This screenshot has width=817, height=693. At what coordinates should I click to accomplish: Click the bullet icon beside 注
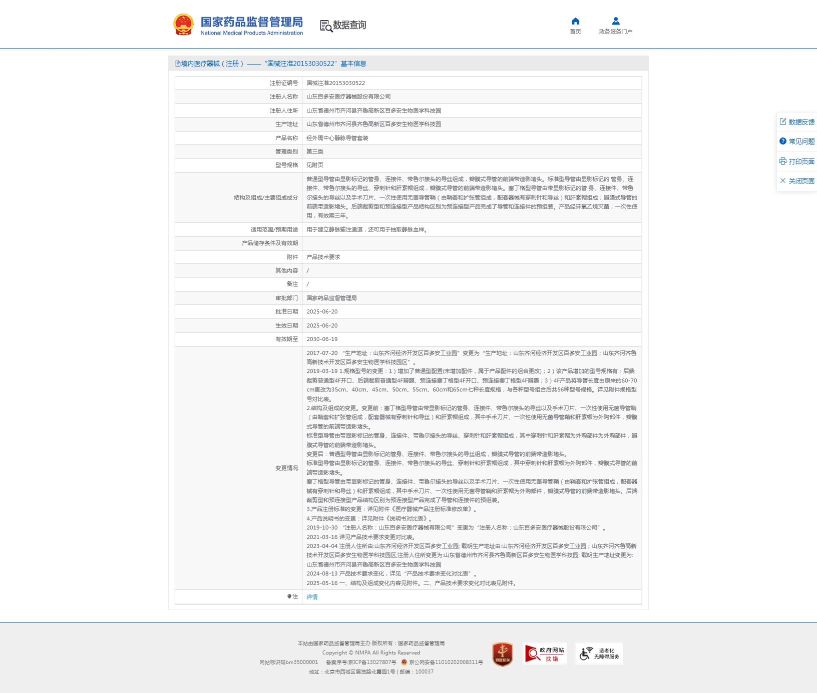tap(289, 596)
